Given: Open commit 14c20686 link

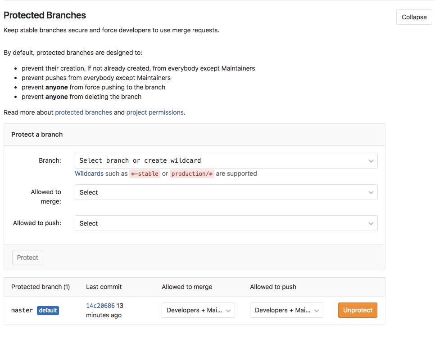Looking at the screenshot, I should (x=100, y=306).
